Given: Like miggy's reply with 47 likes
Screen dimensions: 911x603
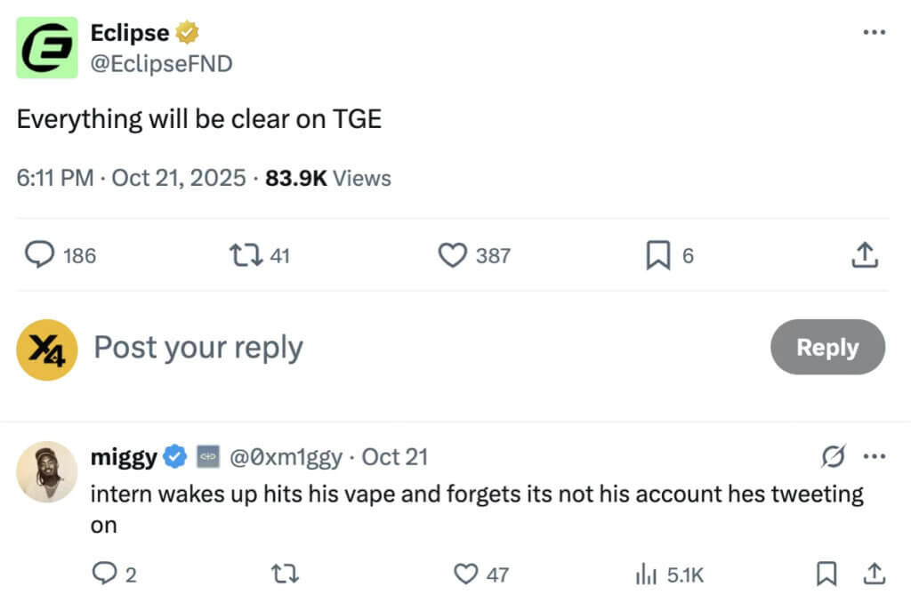Looking at the screenshot, I should (x=466, y=575).
